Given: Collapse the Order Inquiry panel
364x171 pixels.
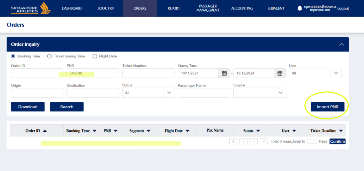Looking at the screenshot, I should [x=342, y=45].
